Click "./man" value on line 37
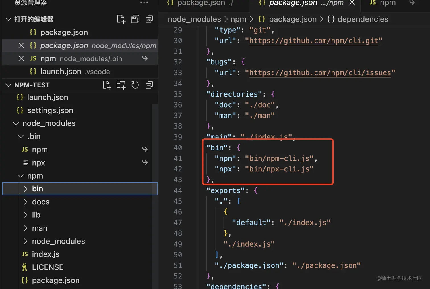 260,116
